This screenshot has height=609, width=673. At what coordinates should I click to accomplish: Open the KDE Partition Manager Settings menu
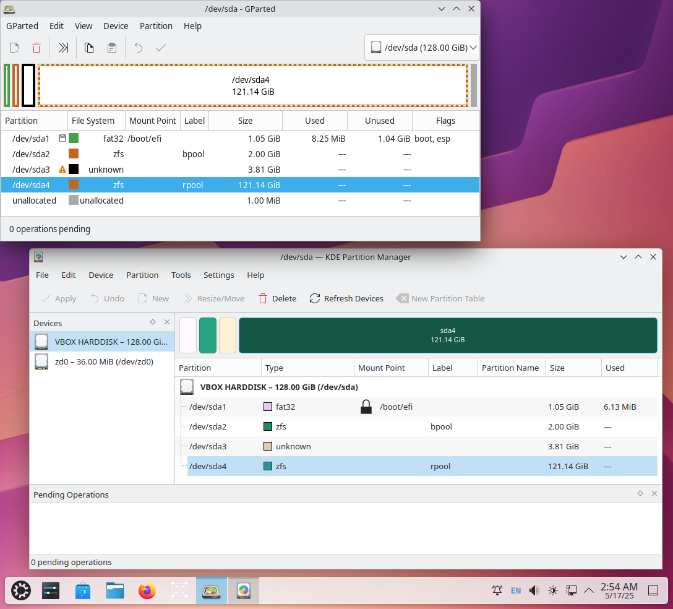pyautogui.click(x=218, y=275)
